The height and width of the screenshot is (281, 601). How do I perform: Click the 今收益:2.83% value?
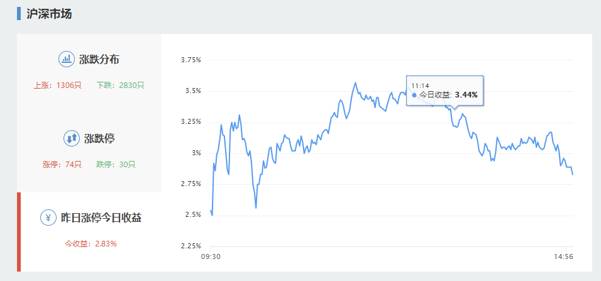point(91,243)
